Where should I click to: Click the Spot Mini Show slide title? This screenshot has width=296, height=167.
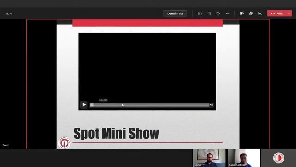116,134
